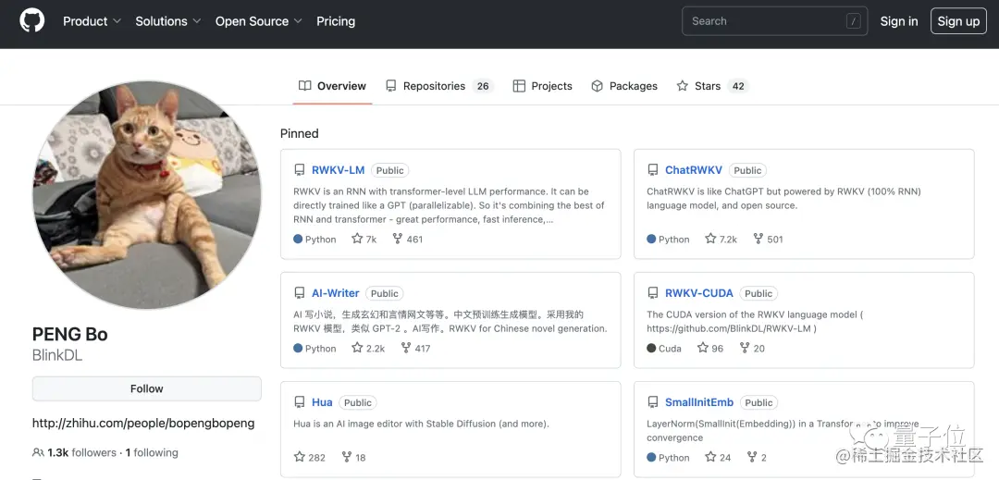
Task: Click the Python language dot on RWKV-LM card
Action: coord(298,239)
